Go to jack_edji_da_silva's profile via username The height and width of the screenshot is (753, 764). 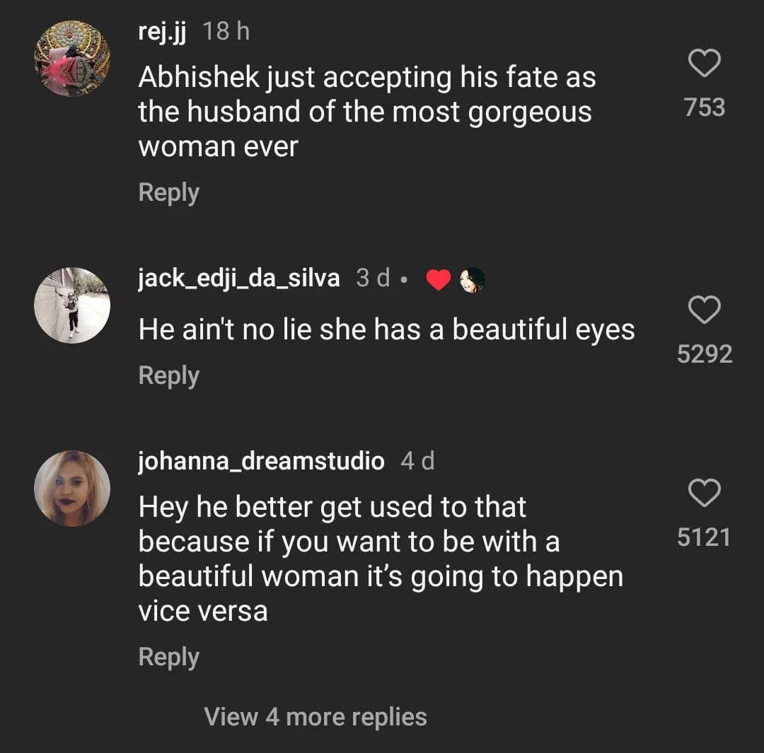pyautogui.click(x=239, y=279)
